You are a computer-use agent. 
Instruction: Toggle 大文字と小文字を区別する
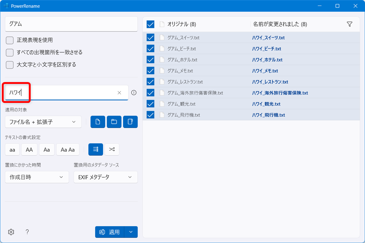point(9,64)
